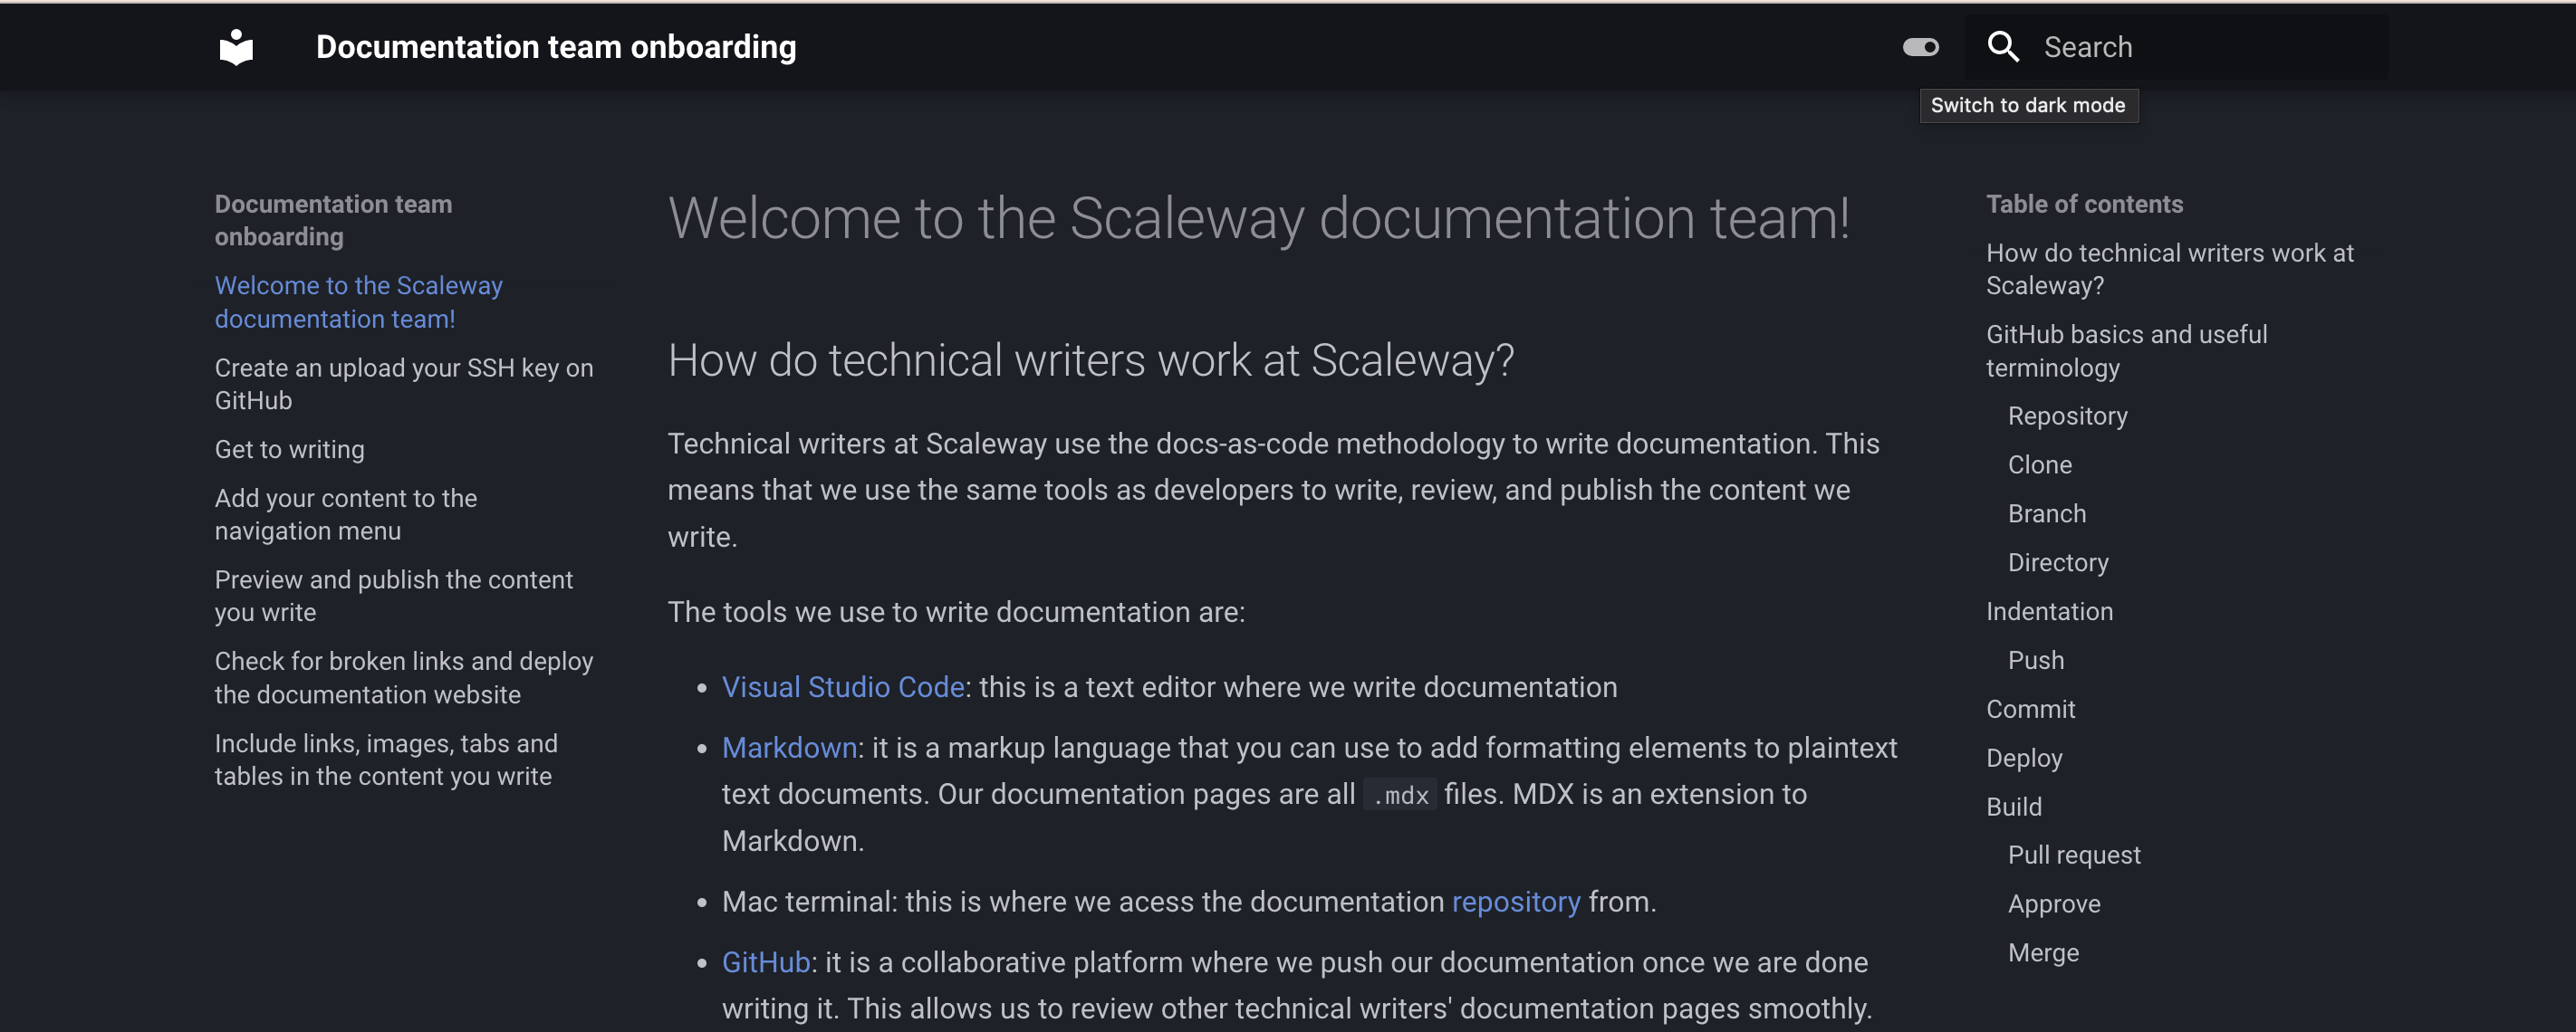Click the "repository" link in the Mac terminal bullet

click(1516, 901)
